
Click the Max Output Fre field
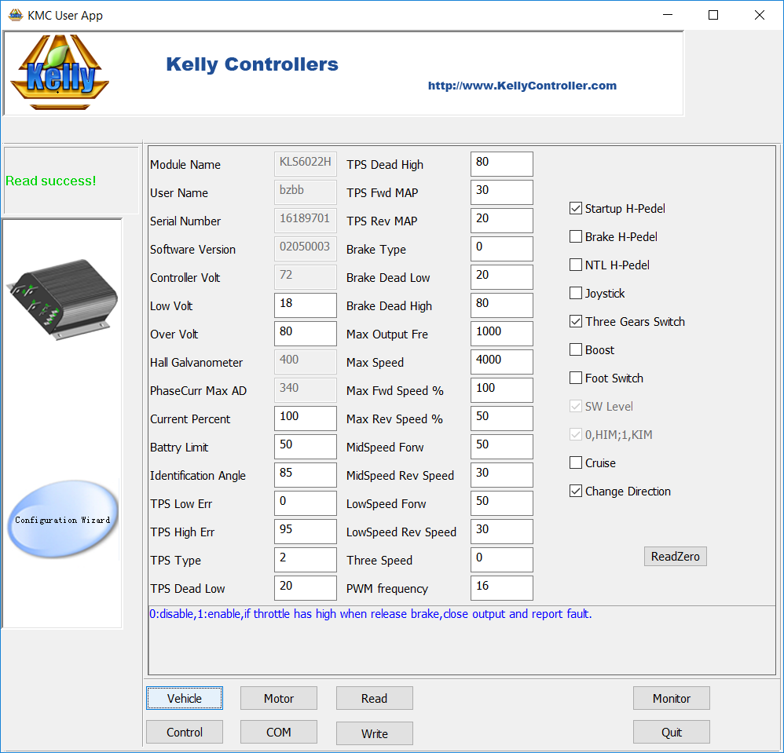[502, 333]
